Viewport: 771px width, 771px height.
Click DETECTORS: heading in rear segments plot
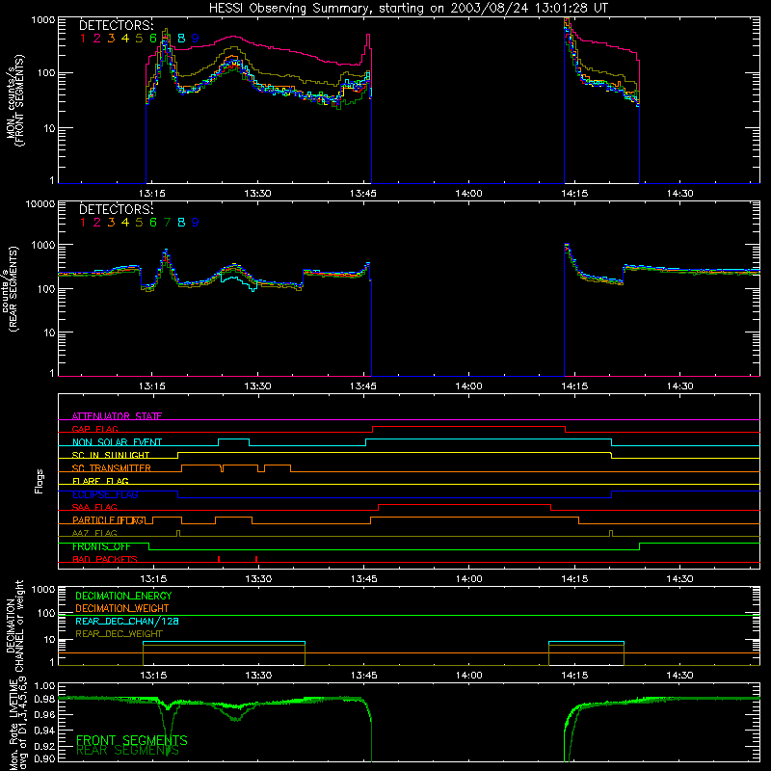coord(116,209)
